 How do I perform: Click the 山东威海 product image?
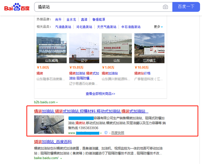[52, 48]
